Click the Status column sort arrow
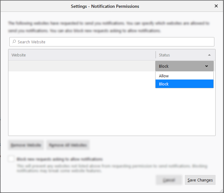Viewport: 224px width, 193px height. 209,55
